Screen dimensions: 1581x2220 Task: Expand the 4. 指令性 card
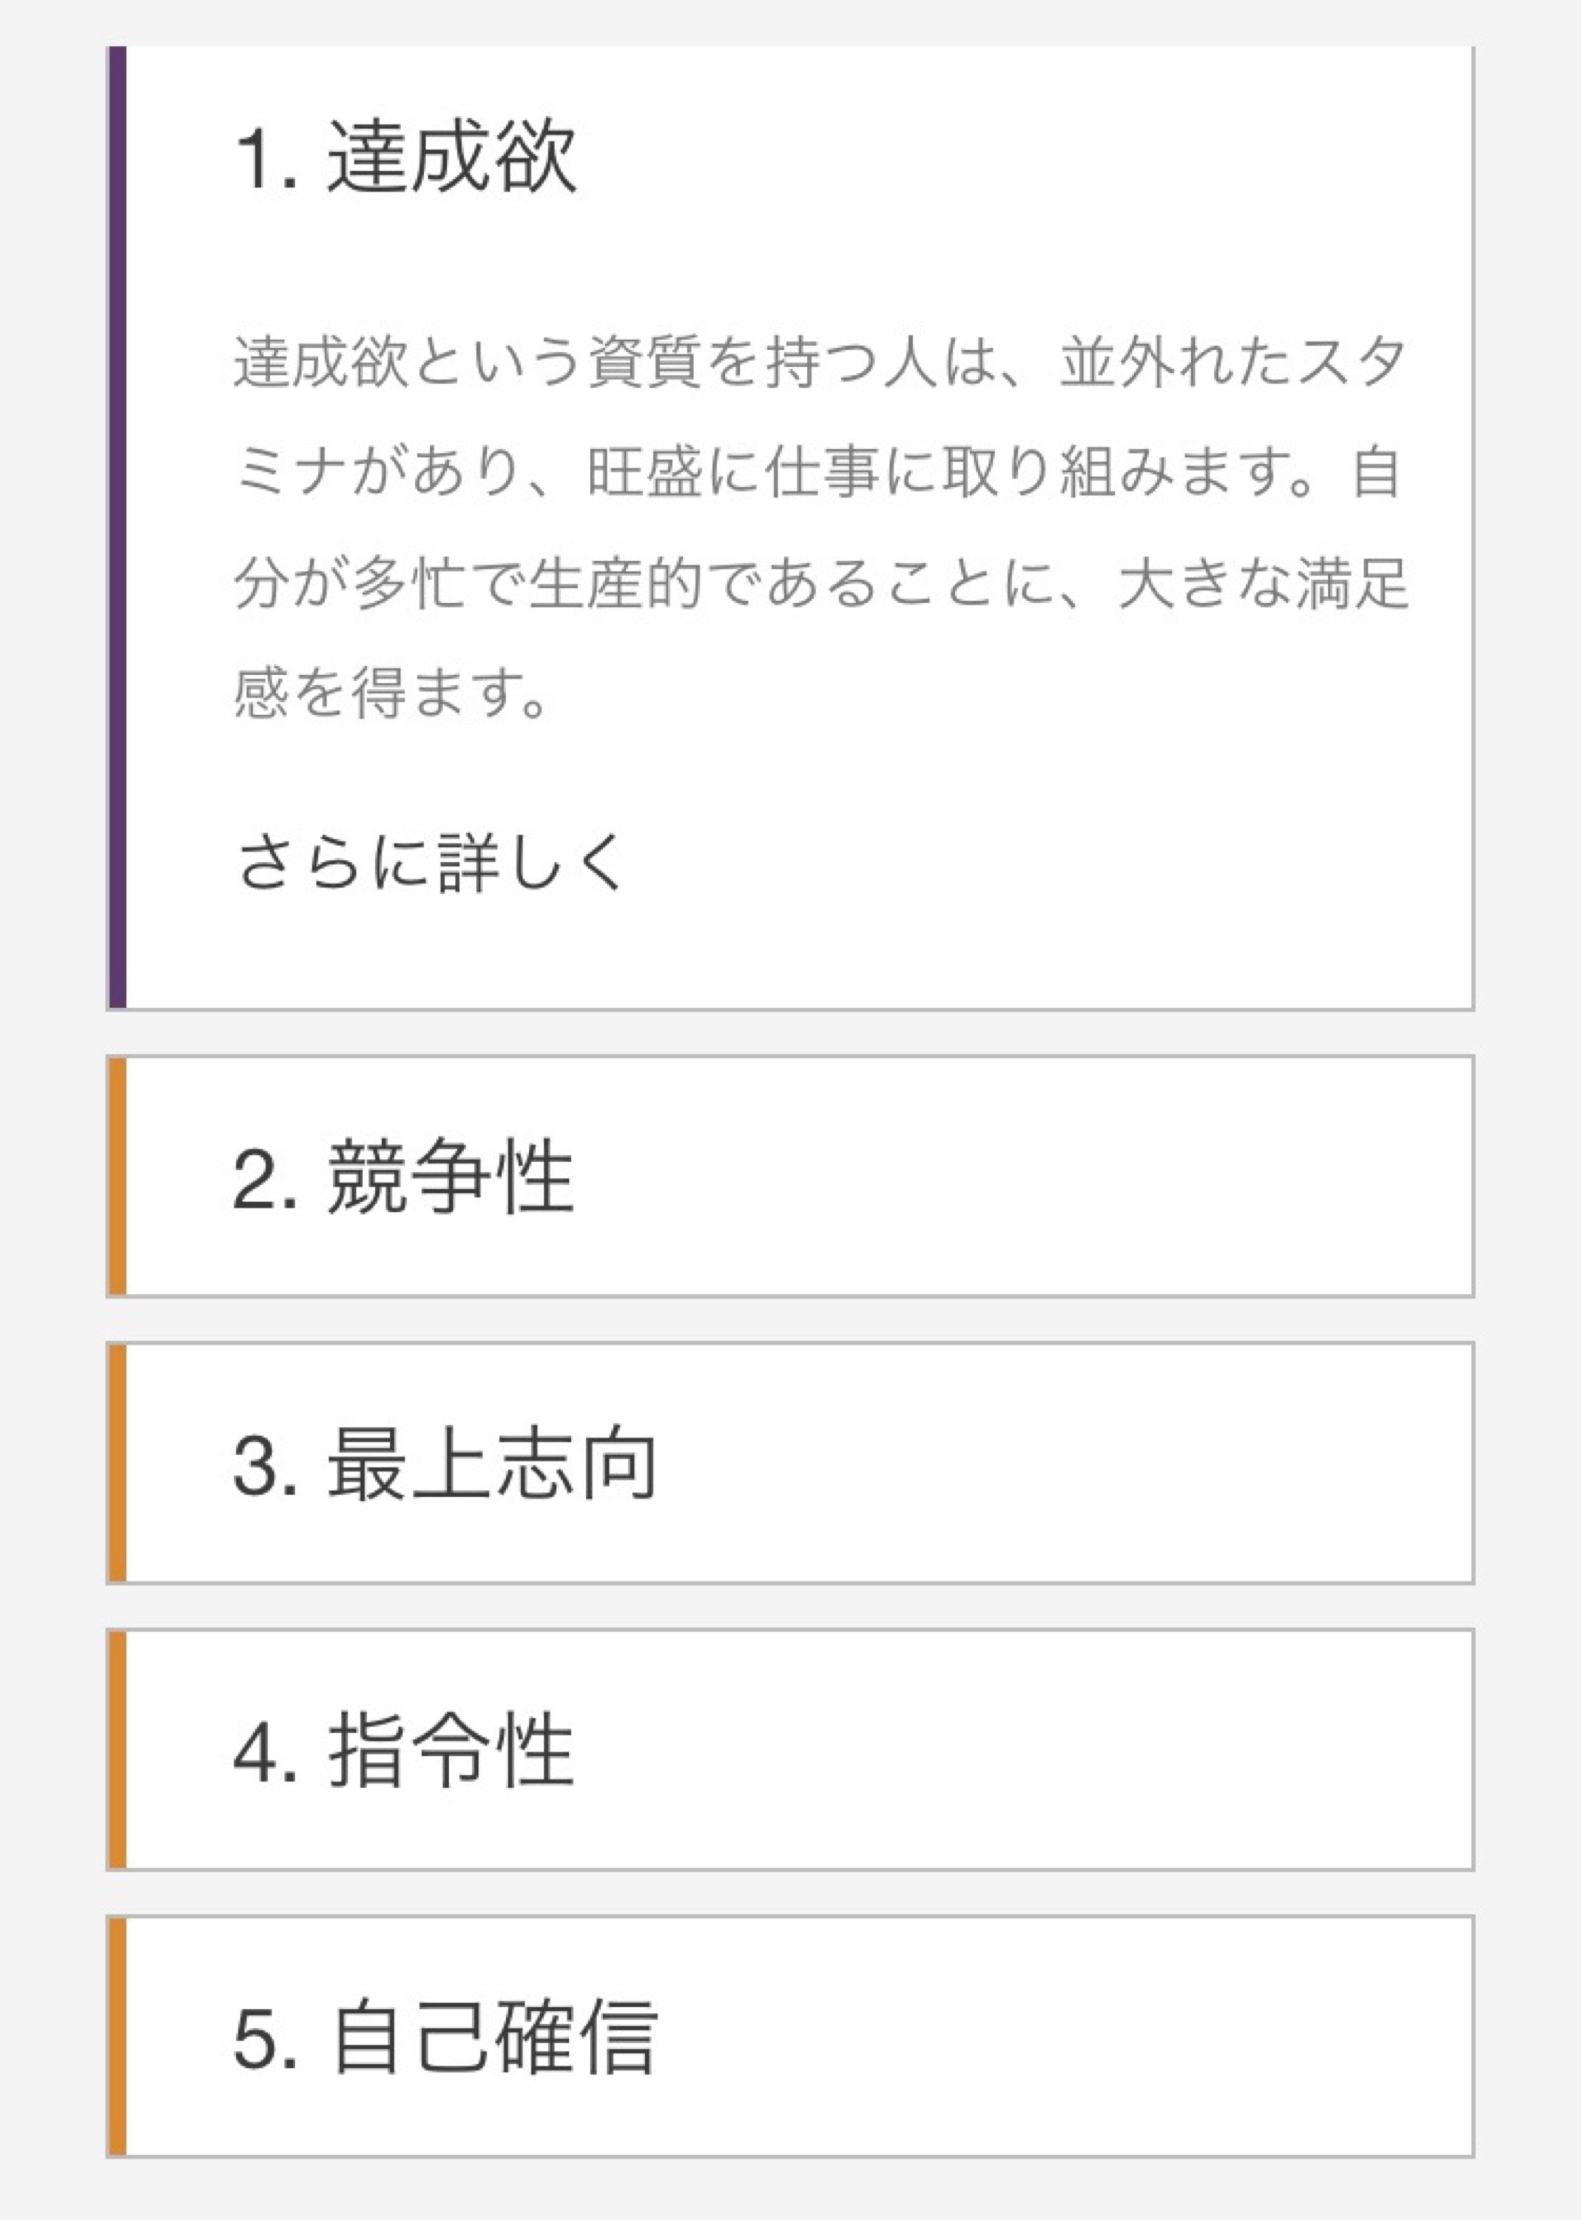pos(789,1749)
